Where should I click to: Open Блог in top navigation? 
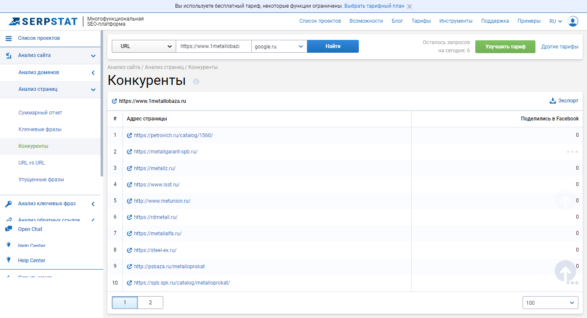tap(397, 21)
